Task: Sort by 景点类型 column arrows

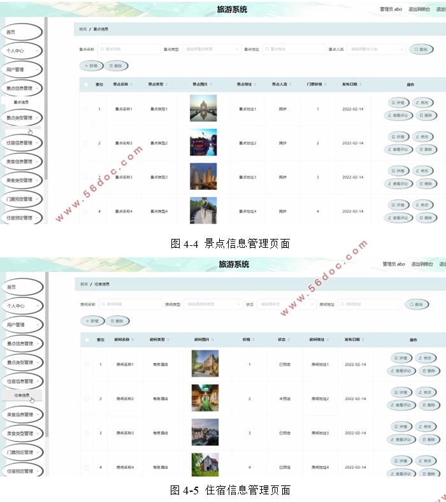Action: 166,84
